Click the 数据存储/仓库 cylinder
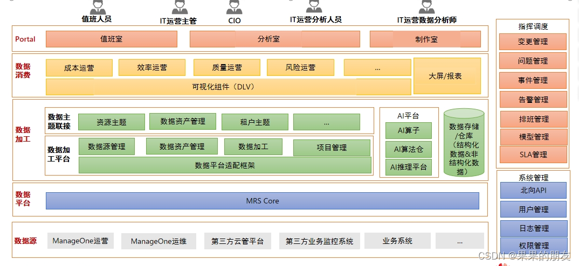 click(x=464, y=142)
